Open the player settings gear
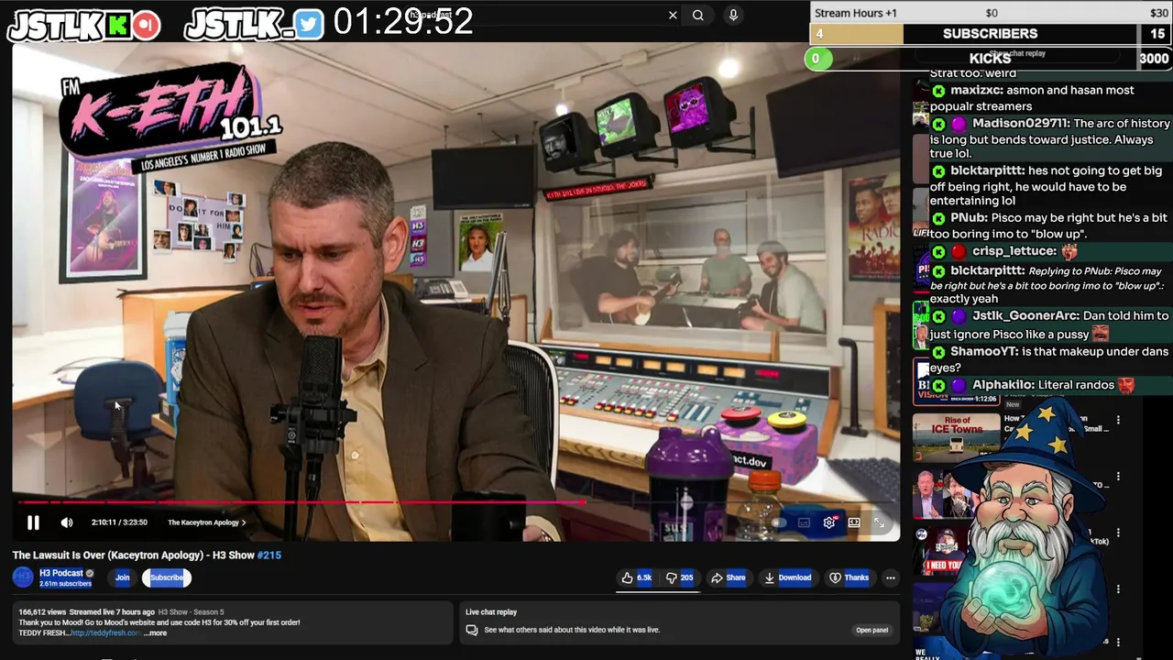The width and height of the screenshot is (1173, 660). coord(829,522)
